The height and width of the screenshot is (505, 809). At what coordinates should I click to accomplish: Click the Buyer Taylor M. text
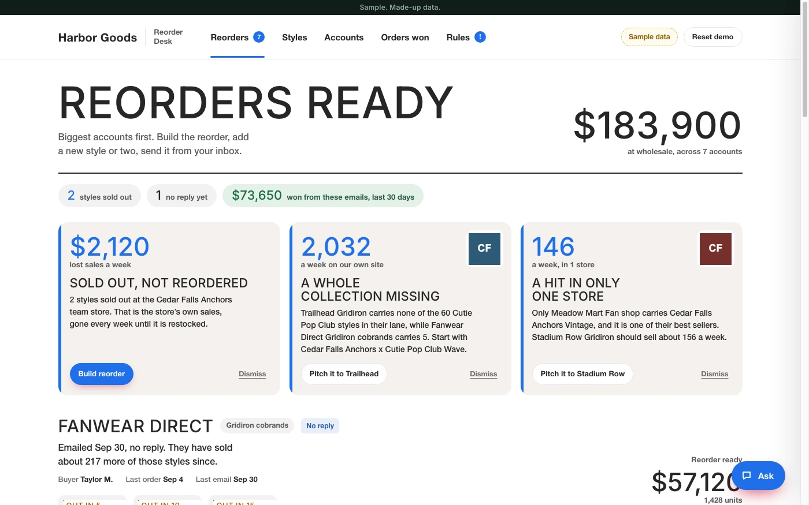pyautogui.click(x=86, y=480)
